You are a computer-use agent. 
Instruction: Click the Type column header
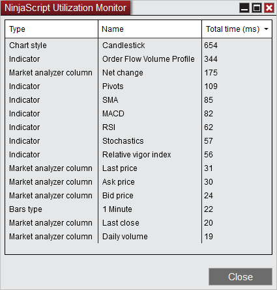point(51,29)
